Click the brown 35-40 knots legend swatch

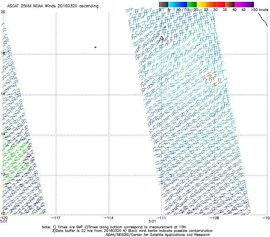pyautogui.click(x=230, y=4)
